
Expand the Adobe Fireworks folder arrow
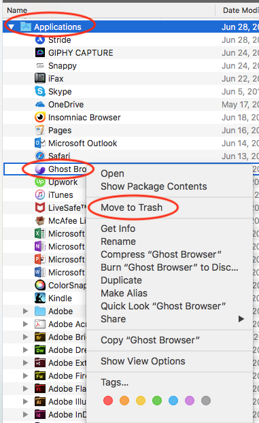coord(25,376)
